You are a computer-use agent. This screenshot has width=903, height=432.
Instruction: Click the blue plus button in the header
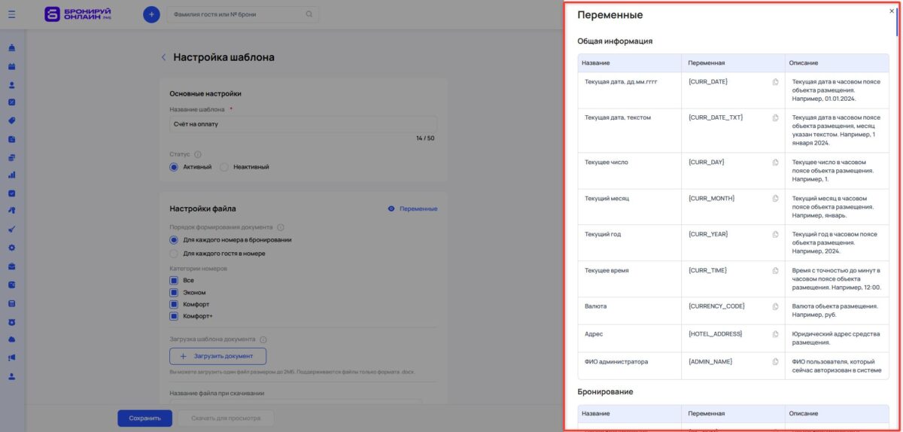(x=151, y=14)
